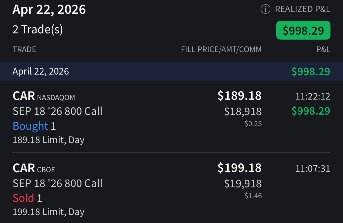The width and height of the screenshot is (343, 223).
Task: Click the 11:07:31 trade timestamp
Action: point(312,169)
